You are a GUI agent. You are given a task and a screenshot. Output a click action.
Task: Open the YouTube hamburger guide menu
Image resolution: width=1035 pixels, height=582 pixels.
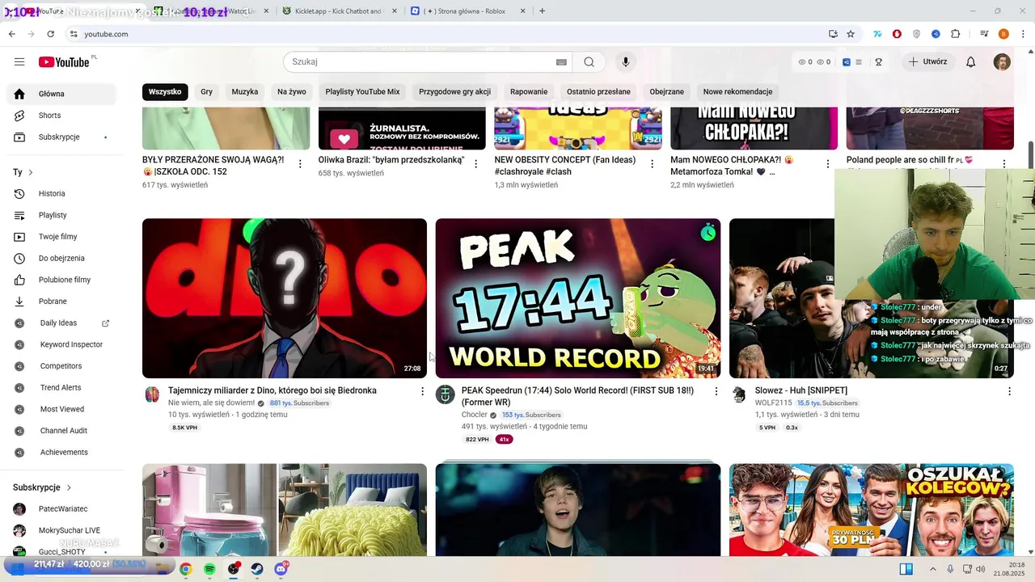pyautogui.click(x=19, y=61)
